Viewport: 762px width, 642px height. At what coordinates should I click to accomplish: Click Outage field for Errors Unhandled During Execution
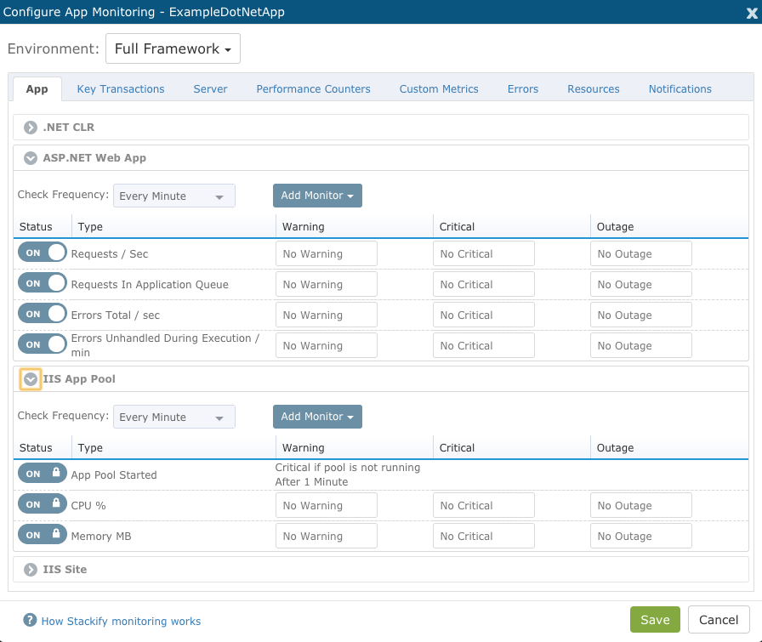(x=641, y=345)
